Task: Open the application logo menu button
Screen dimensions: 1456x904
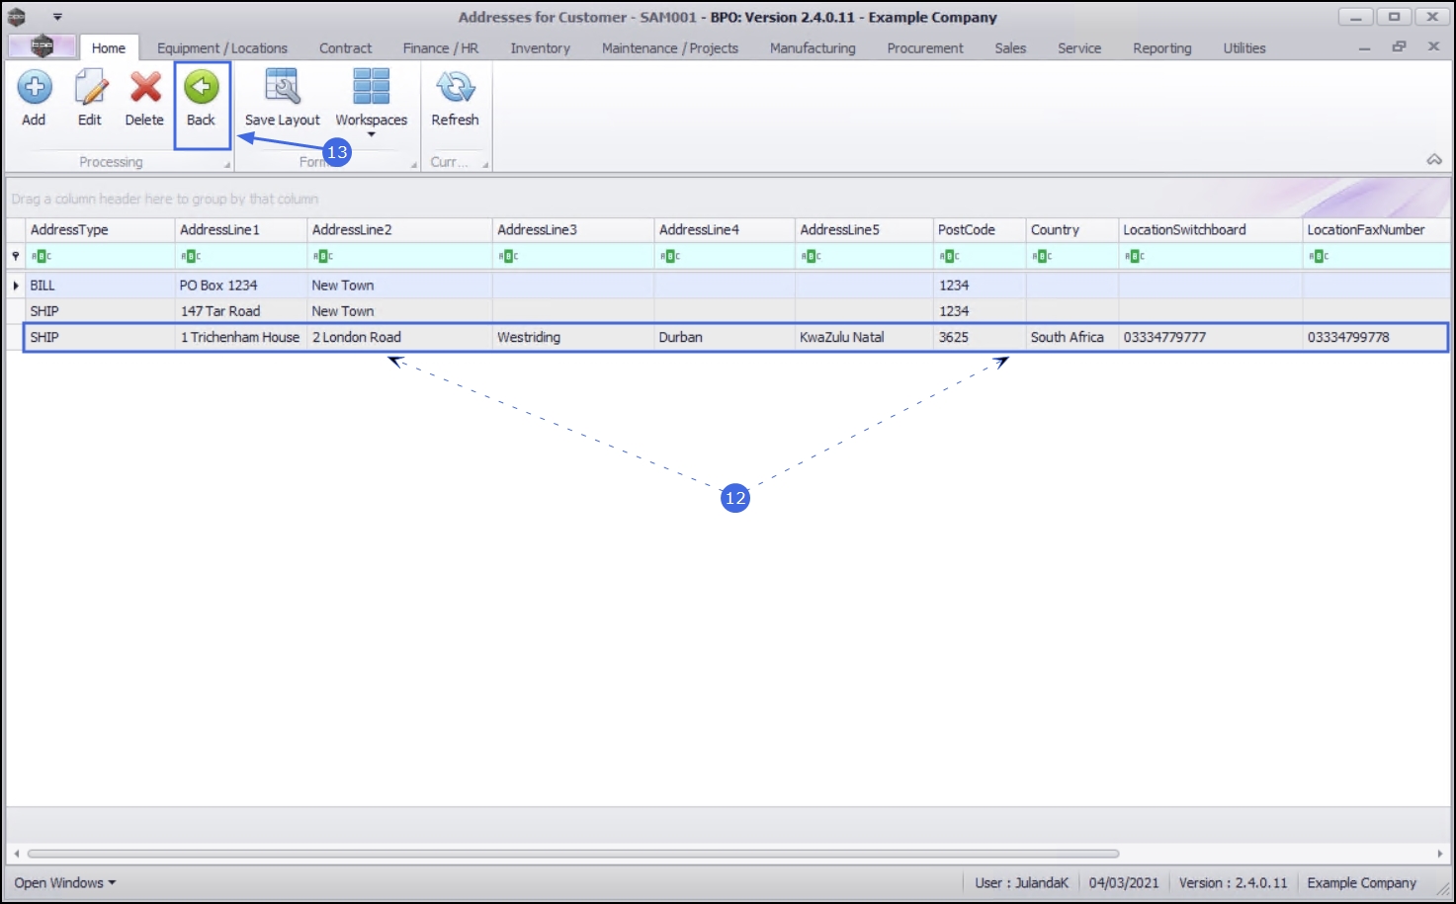Action: (42, 46)
